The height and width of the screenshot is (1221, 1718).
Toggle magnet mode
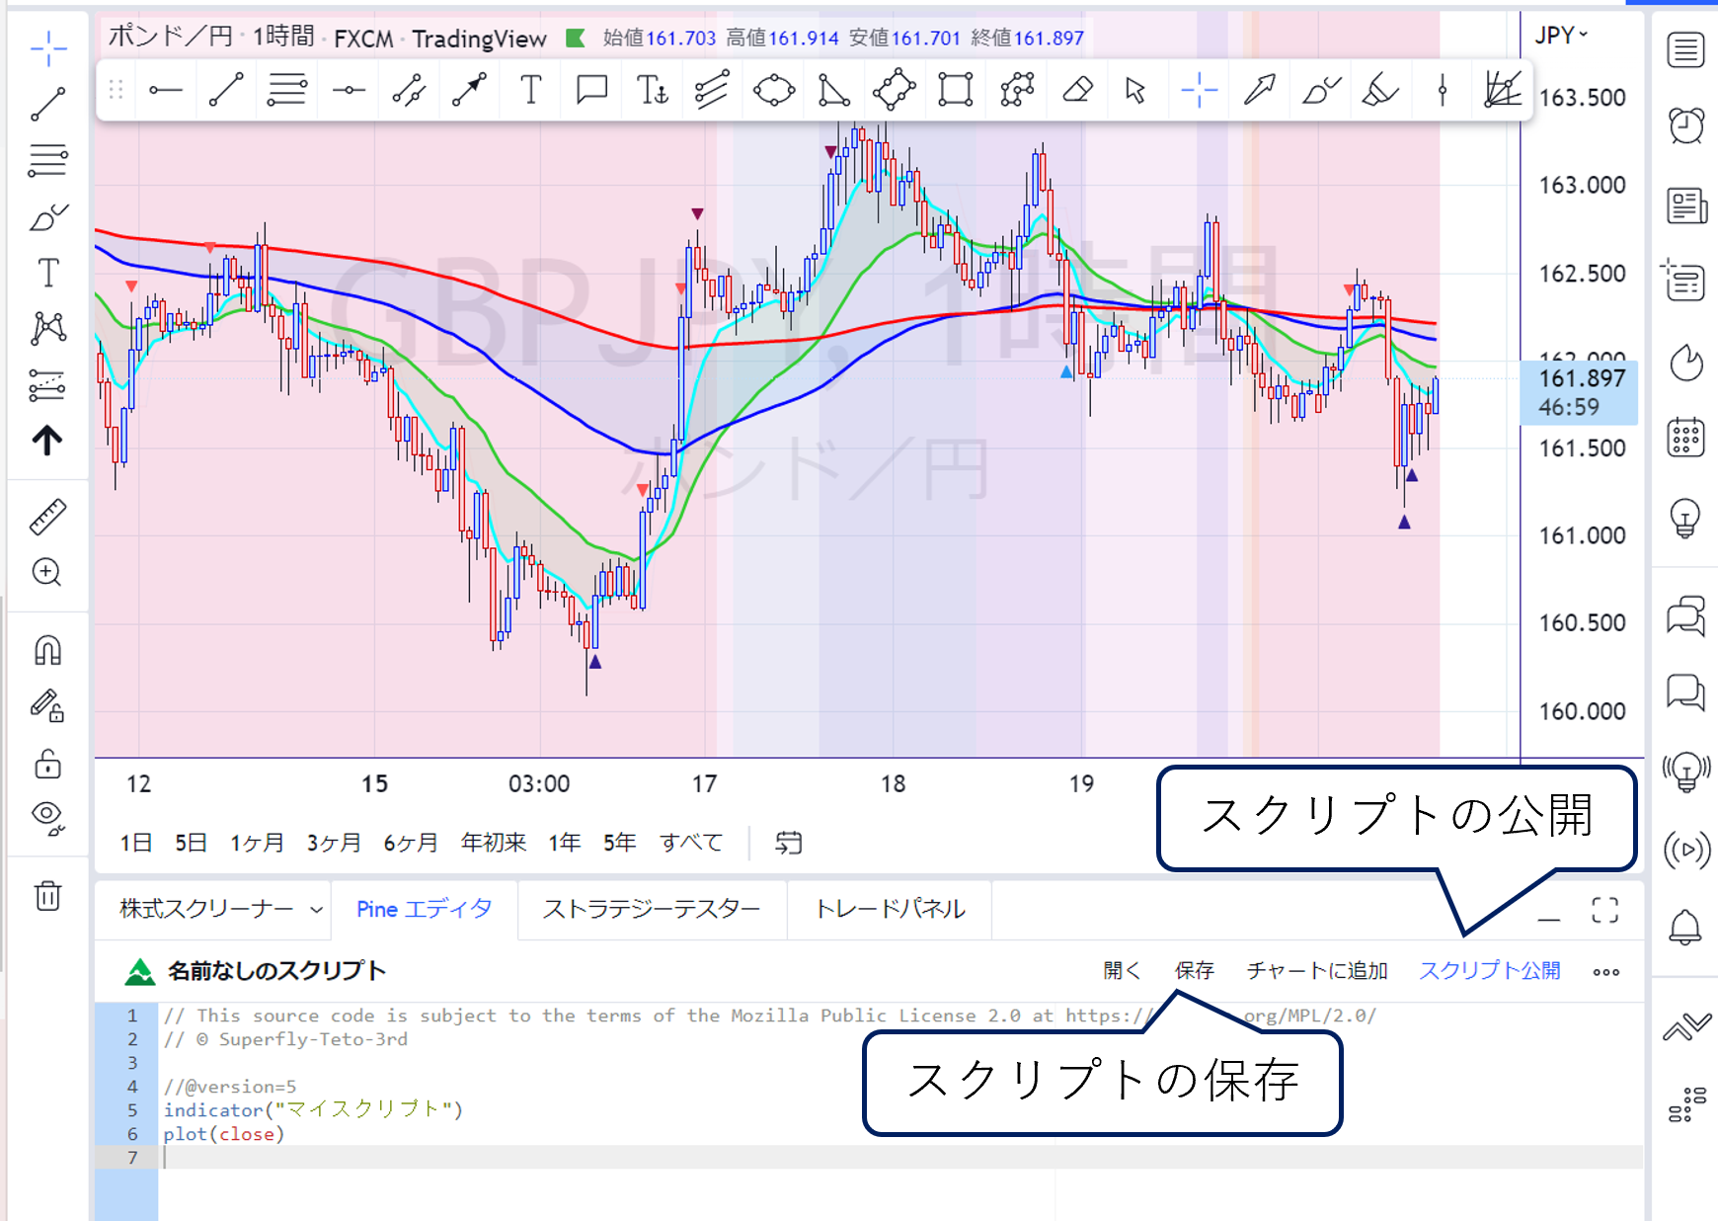(47, 650)
